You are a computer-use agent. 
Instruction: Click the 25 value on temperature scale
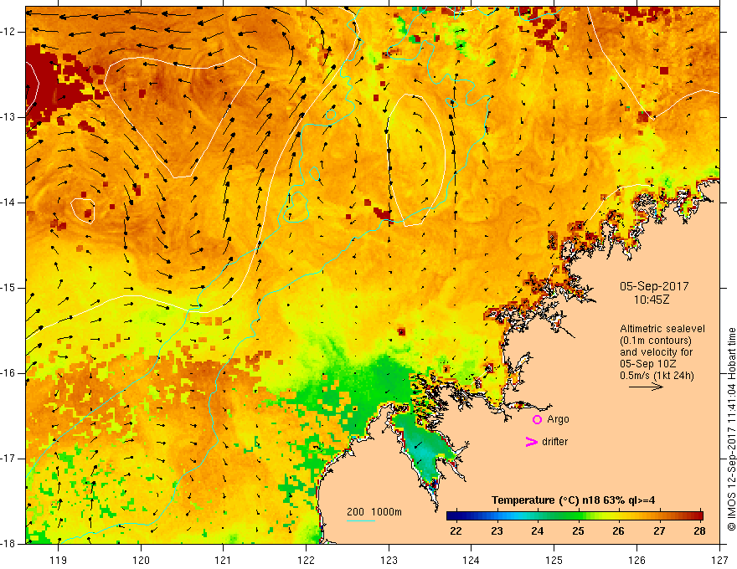[x=578, y=531]
